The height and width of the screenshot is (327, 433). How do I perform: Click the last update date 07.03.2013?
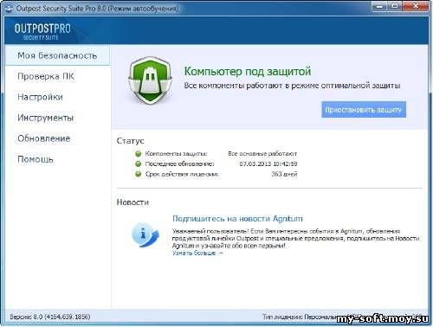coord(268,163)
